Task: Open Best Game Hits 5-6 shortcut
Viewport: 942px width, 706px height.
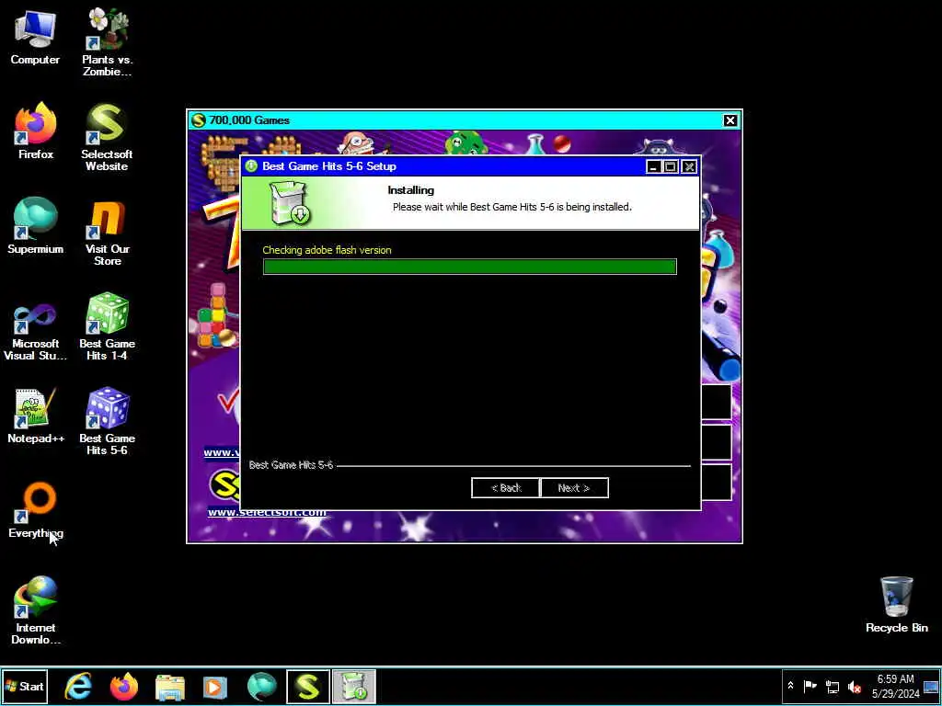Action: point(107,421)
